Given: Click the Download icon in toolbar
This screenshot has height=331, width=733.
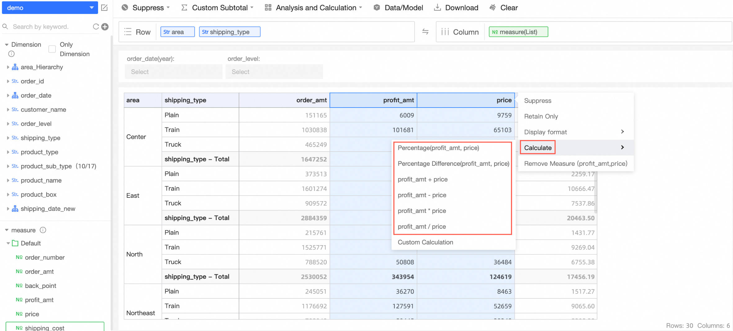Looking at the screenshot, I should 437,8.
